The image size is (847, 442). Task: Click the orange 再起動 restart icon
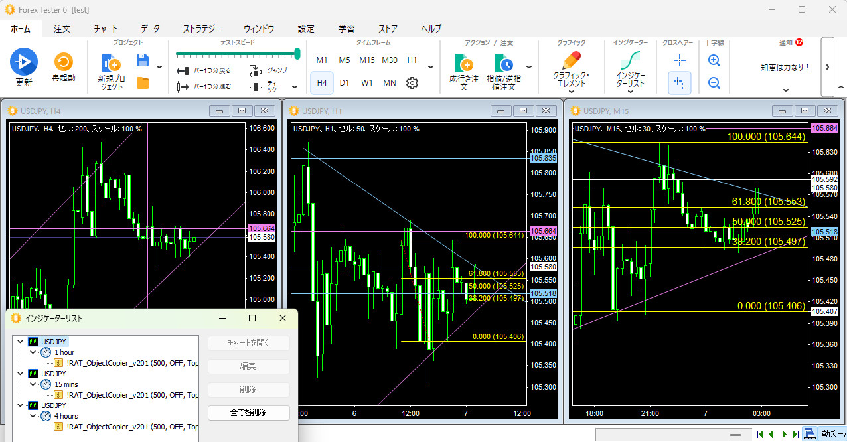click(x=64, y=62)
